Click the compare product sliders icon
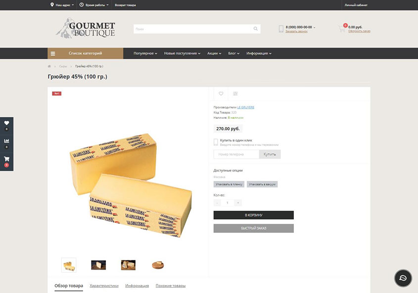418x293 pixels. pos(235,94)
